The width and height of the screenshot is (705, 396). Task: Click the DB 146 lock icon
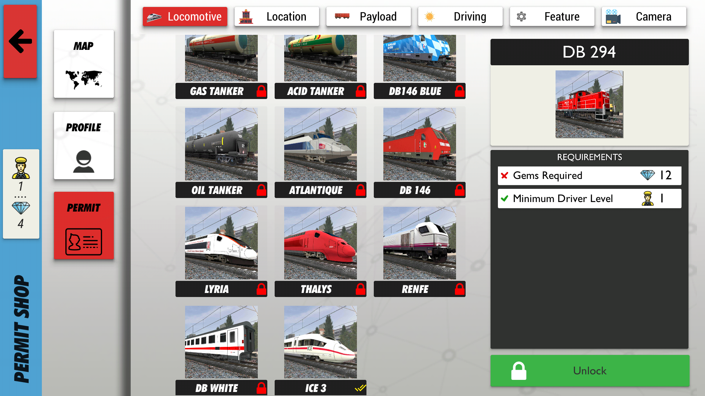tap(460, 190)
